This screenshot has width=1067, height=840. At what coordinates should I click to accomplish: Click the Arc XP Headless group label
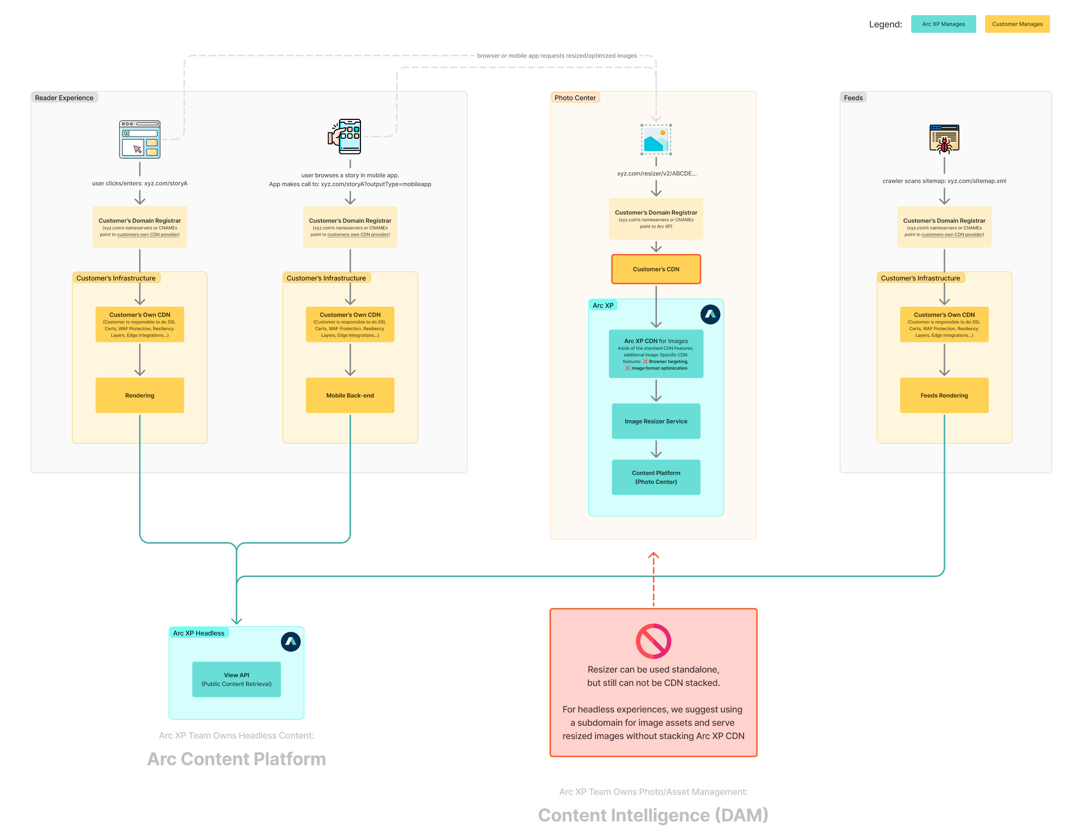(x=199, y=633)
